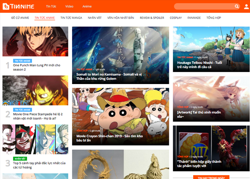Screen dimensions: 250x179
Task: Open '[Artwork] Tai thú xinh muốn xỉu' title
Action: 199,115
